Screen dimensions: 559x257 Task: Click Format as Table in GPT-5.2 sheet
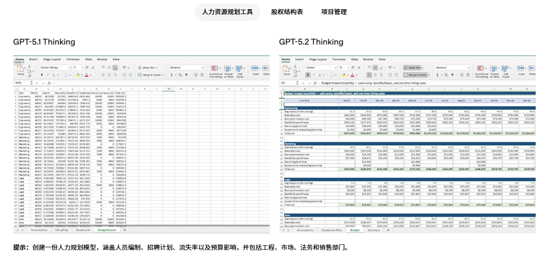tap(494, 71)
